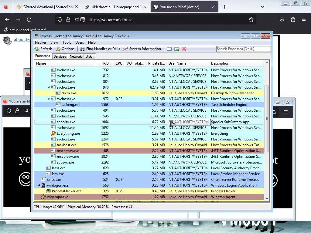Reload the page in Firefox
Viewport: 311px width, 233px height.
29,20
